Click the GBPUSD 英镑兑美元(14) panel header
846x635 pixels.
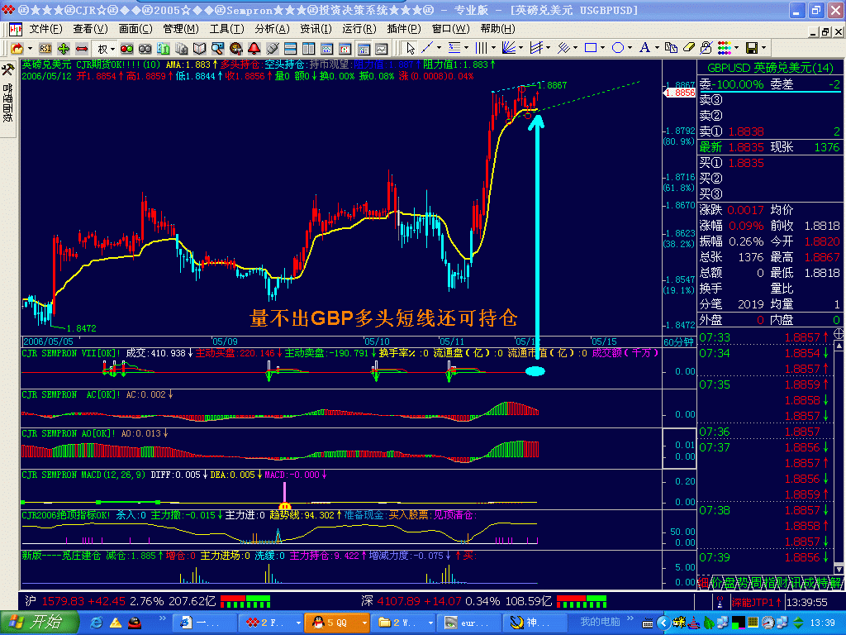(770, 68)
